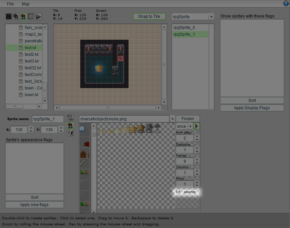Play the sprite animation preview

197,126
